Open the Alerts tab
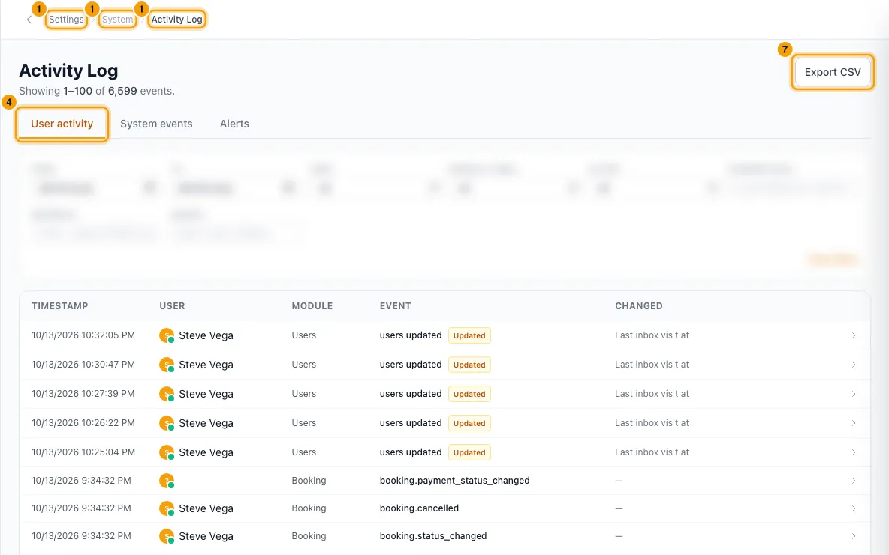Image resolution: width=889 pixels, height=555 pixels. (x=234, y=124)
